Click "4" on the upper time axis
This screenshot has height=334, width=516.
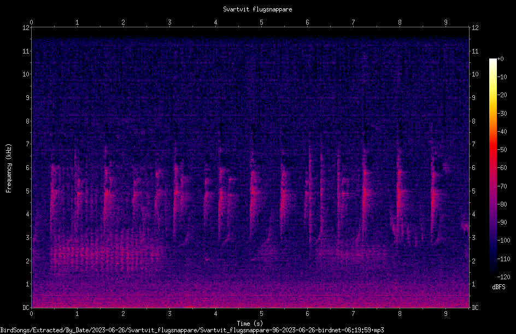point(215,22)
